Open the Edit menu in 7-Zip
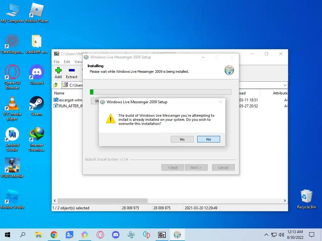 67,62
